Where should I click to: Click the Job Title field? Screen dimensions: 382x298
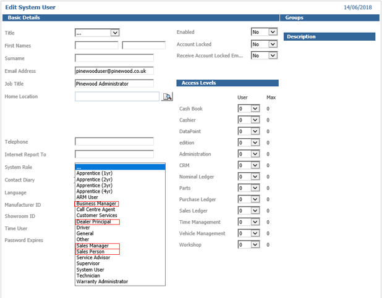[x=114, y=83]
